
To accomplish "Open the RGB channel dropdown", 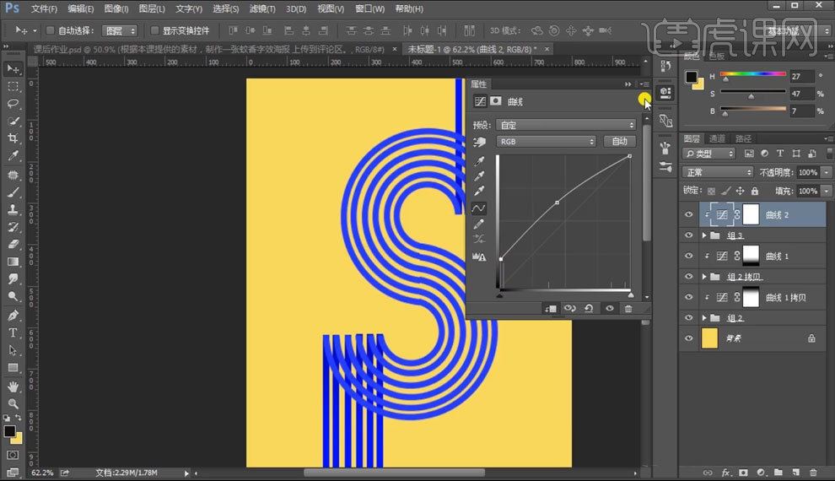I will tap(546, 142).
